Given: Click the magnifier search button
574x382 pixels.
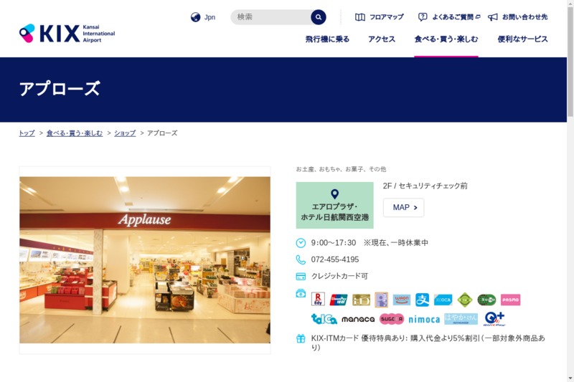Looking at the screenshot, I should (x=319, y=17).
